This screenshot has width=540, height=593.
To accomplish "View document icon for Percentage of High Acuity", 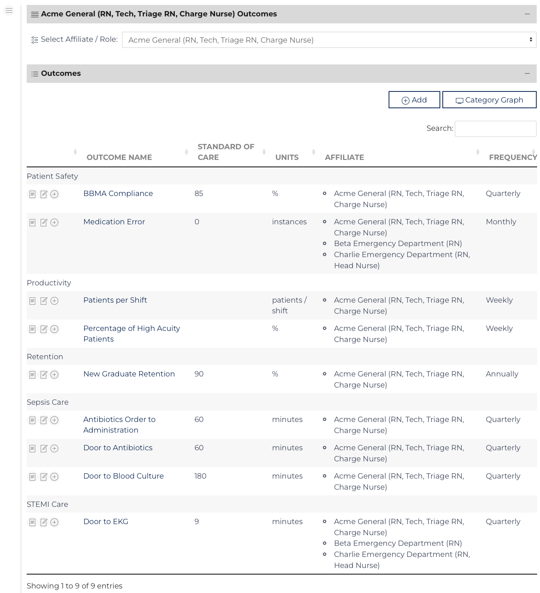I will point(32,329).
